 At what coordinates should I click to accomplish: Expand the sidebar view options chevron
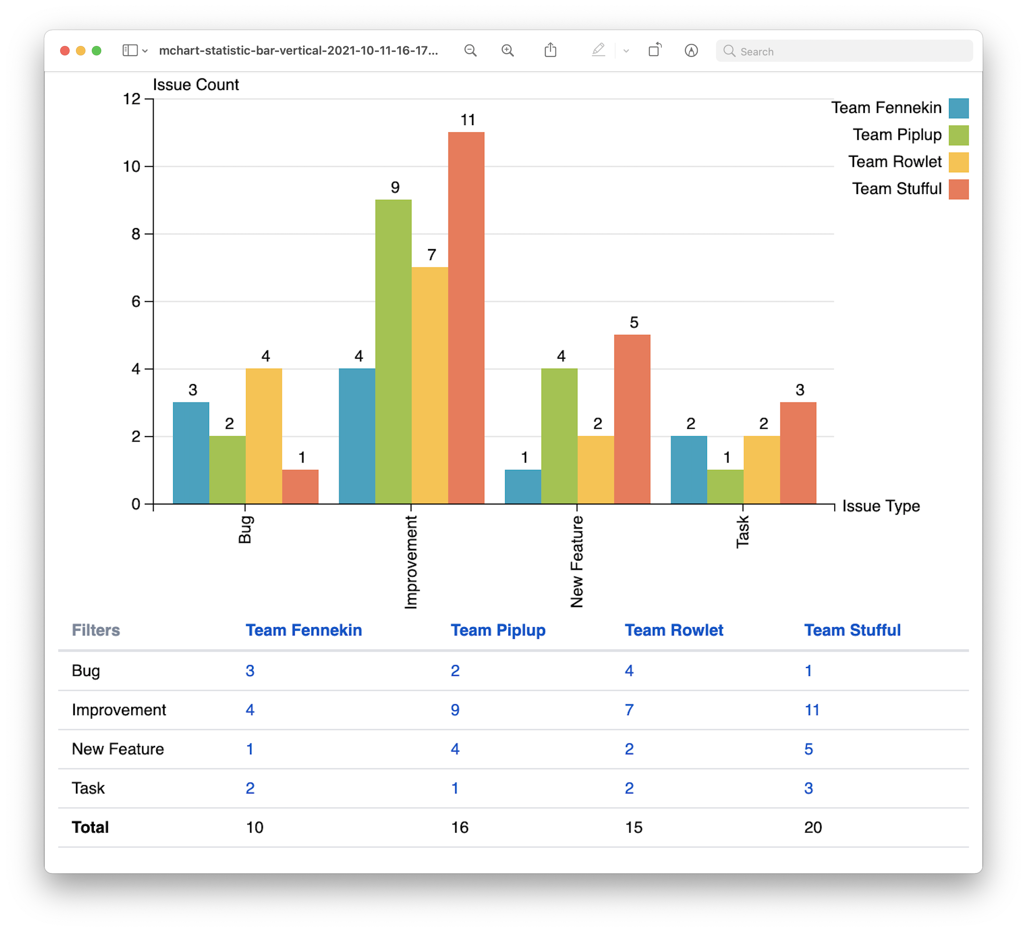click(x=145, y=51)
